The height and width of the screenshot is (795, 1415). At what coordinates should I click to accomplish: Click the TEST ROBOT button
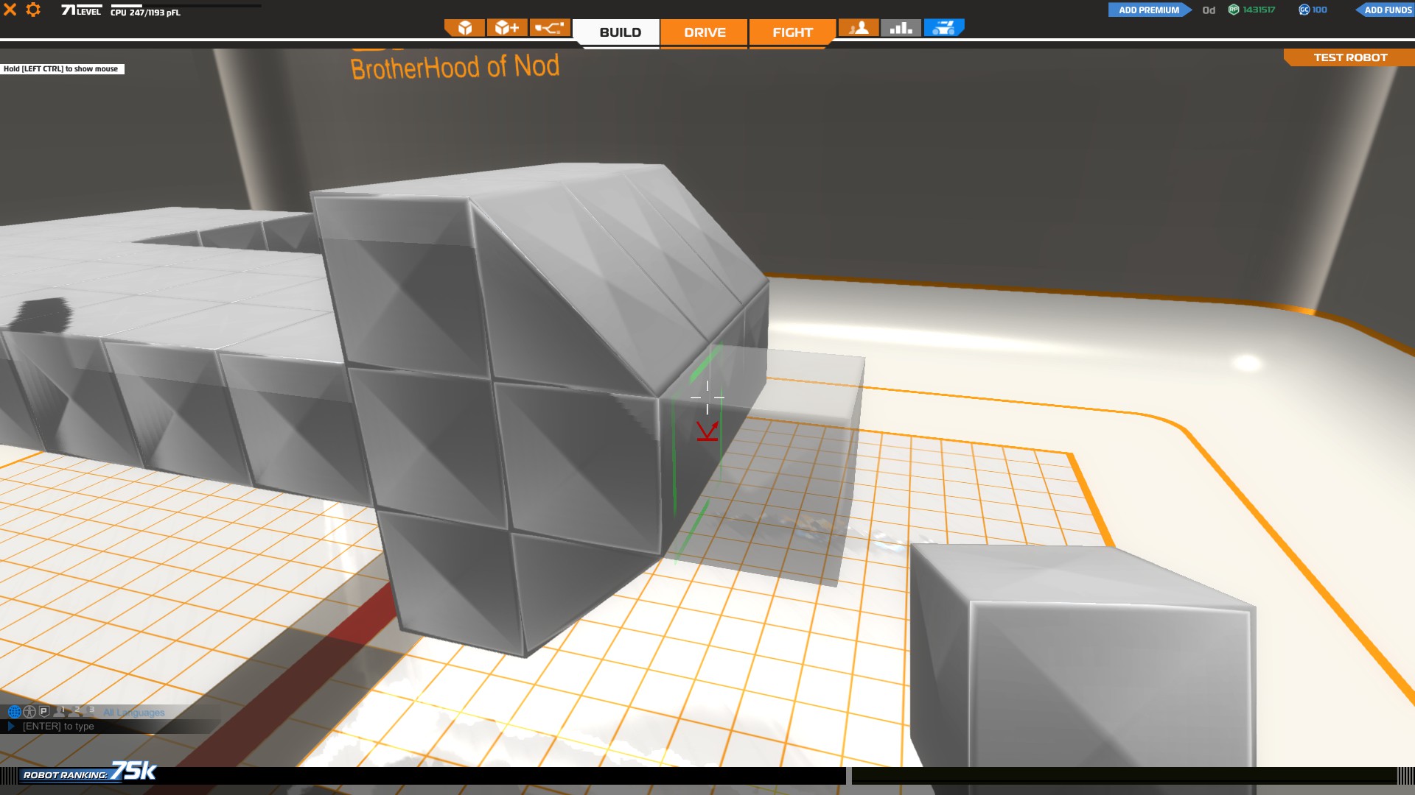pos(1350,57)
